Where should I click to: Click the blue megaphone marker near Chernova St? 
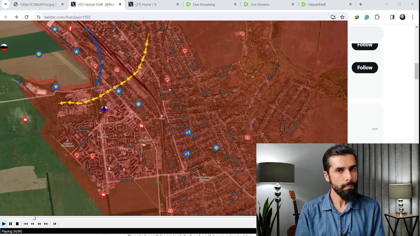click(x=188, y=132)
